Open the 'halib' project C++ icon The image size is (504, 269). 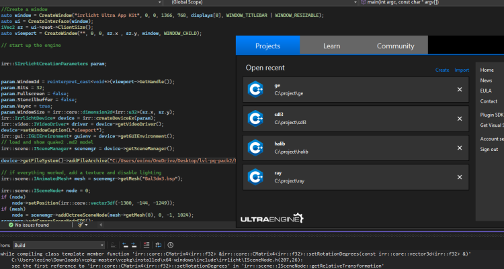tap(255, 148)
